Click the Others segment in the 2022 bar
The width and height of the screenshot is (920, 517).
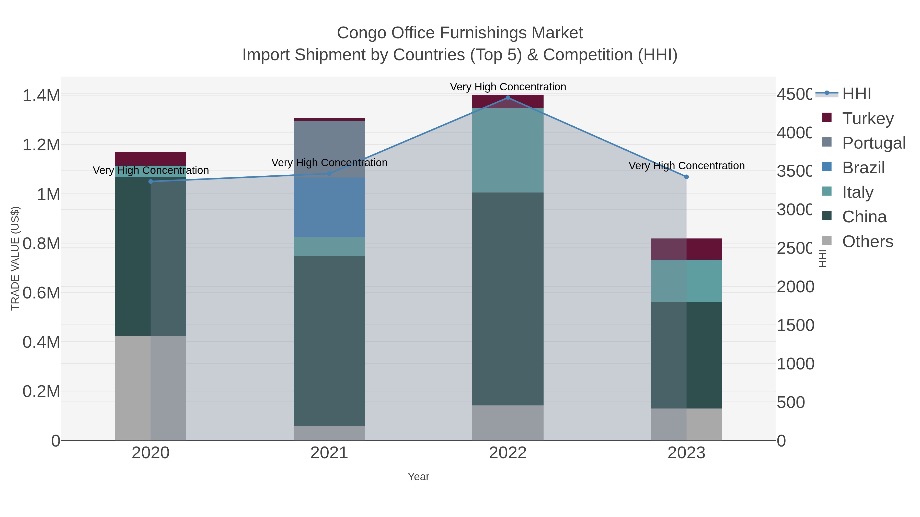tap(508, 423)
